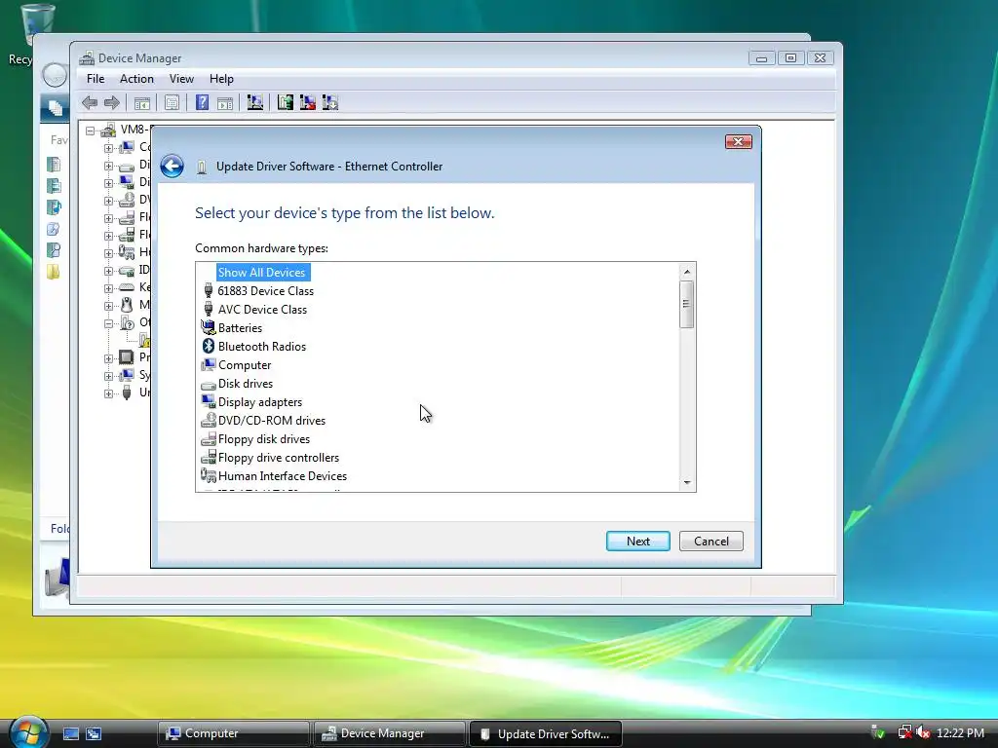
Task: Click the Disable down-arrow toolbar icon
Action: (330, 102)
